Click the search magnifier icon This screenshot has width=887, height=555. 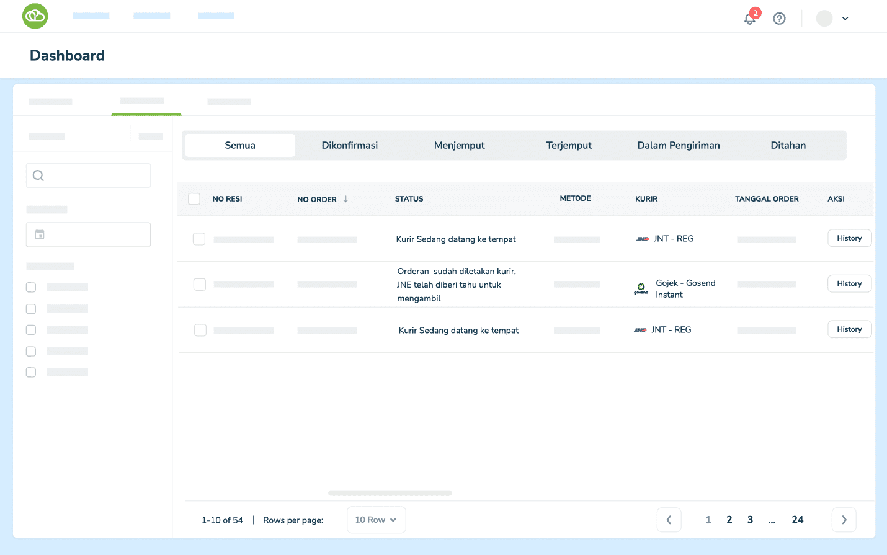[38, 175]
